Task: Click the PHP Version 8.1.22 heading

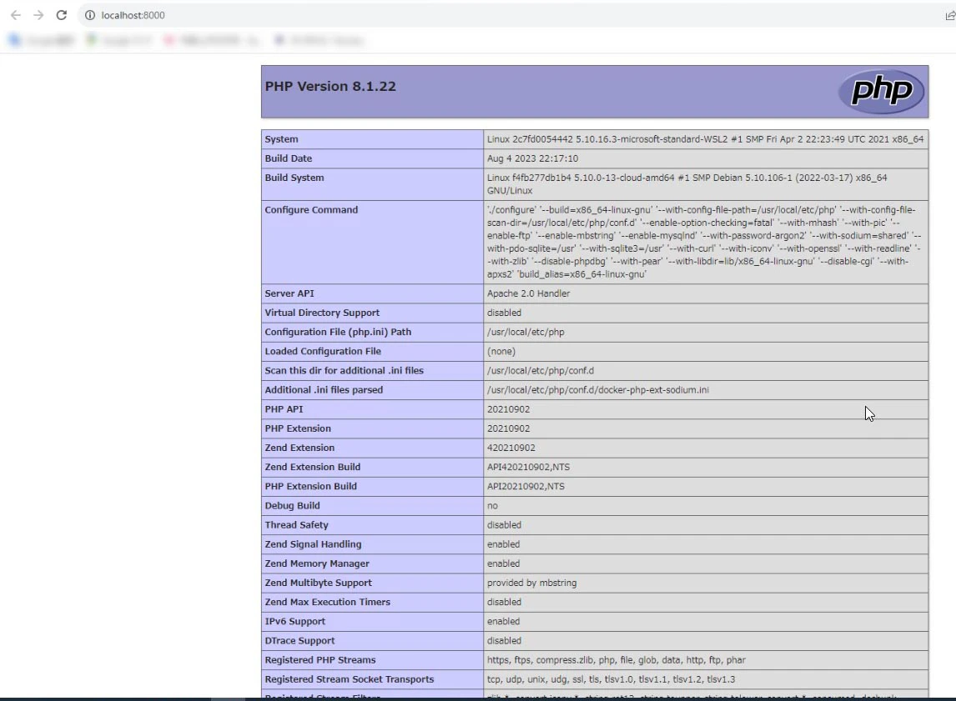Action: pos(330,87)
